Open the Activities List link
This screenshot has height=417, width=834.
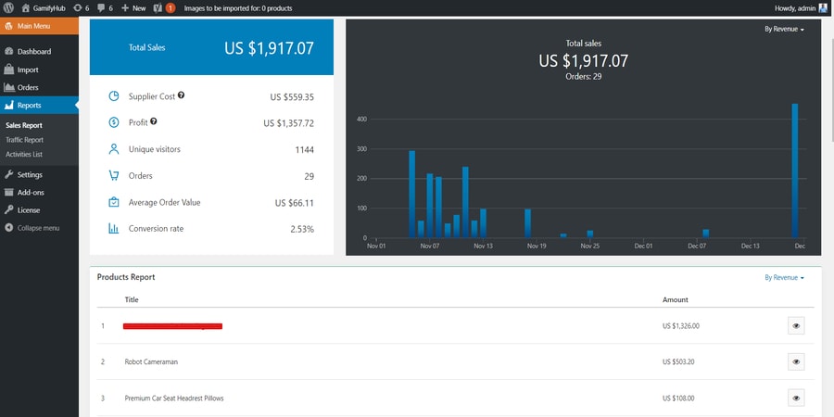tap(24, 154)
